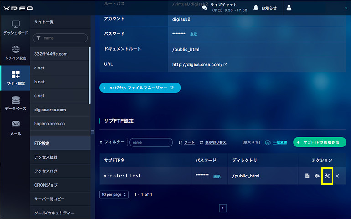Open the 10 per page dropdown
The height and width of the screenshot is (219, 351).
coord(114,194)
